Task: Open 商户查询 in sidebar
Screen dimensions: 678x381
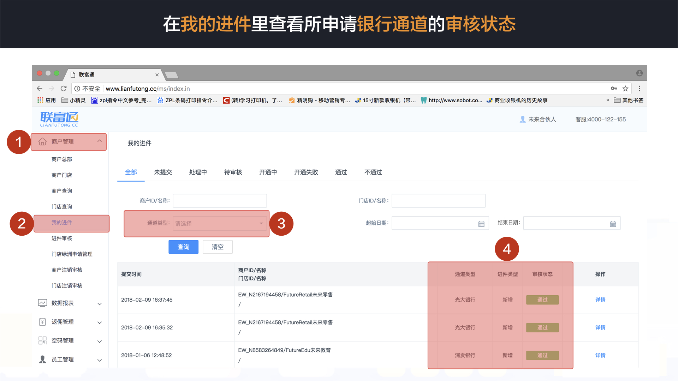Action: (x=62, y=191)
